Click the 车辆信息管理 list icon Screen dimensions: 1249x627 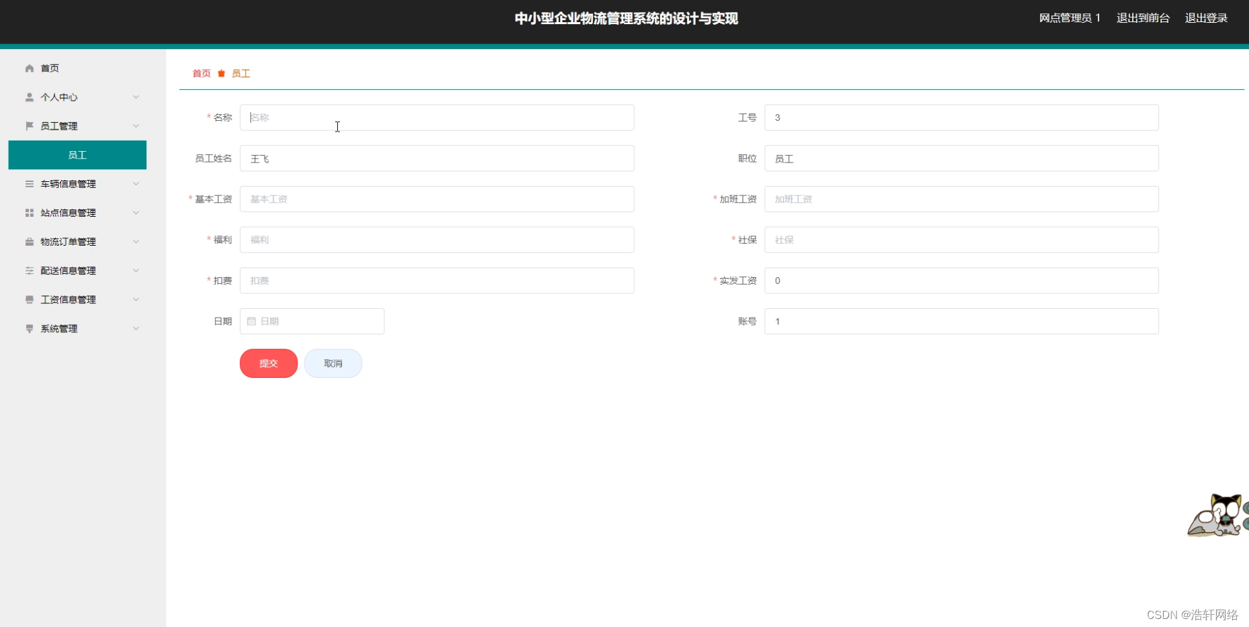click(29, 183)
